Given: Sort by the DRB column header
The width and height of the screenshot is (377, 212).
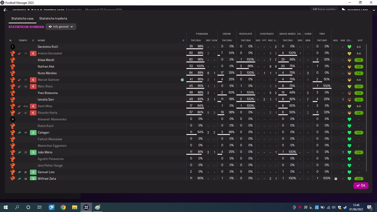Looking at the screenshot, I should click(x=308, y=40).
